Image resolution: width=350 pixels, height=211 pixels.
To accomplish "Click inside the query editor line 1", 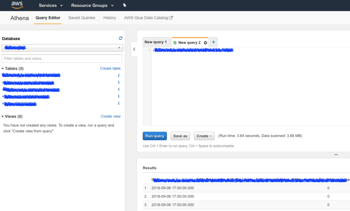I will point(250,51).
